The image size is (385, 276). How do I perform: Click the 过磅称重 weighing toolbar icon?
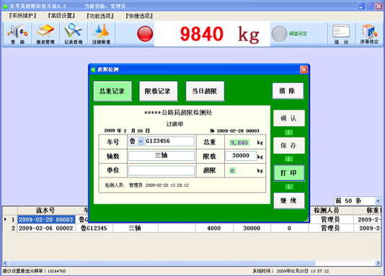point(101,34)
